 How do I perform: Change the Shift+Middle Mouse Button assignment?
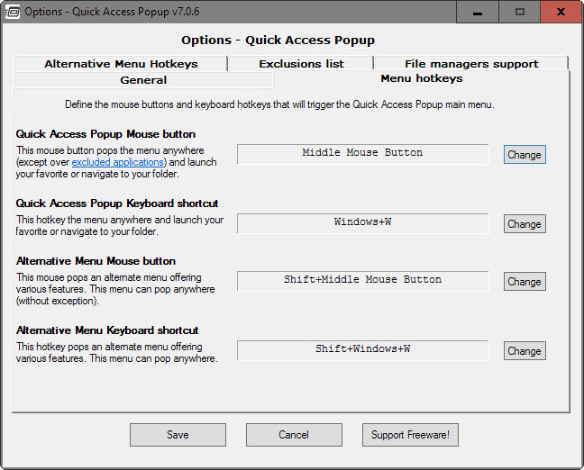click(525, 282)
